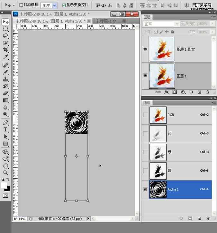Select the 通道 (Channels) panel tab
This screenshot has height=233, width=217.
(x=147, y=103)
